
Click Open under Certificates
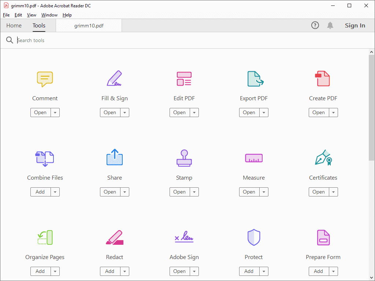319,192
